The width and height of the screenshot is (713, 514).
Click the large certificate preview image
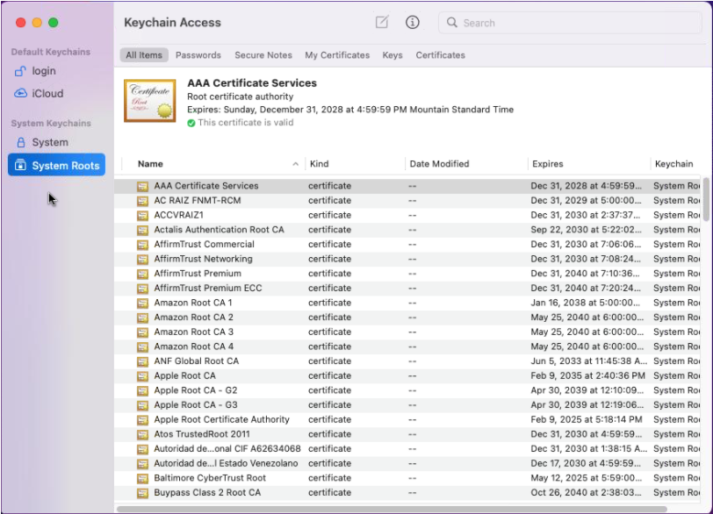pyautogui.click(x=150, y=101)
